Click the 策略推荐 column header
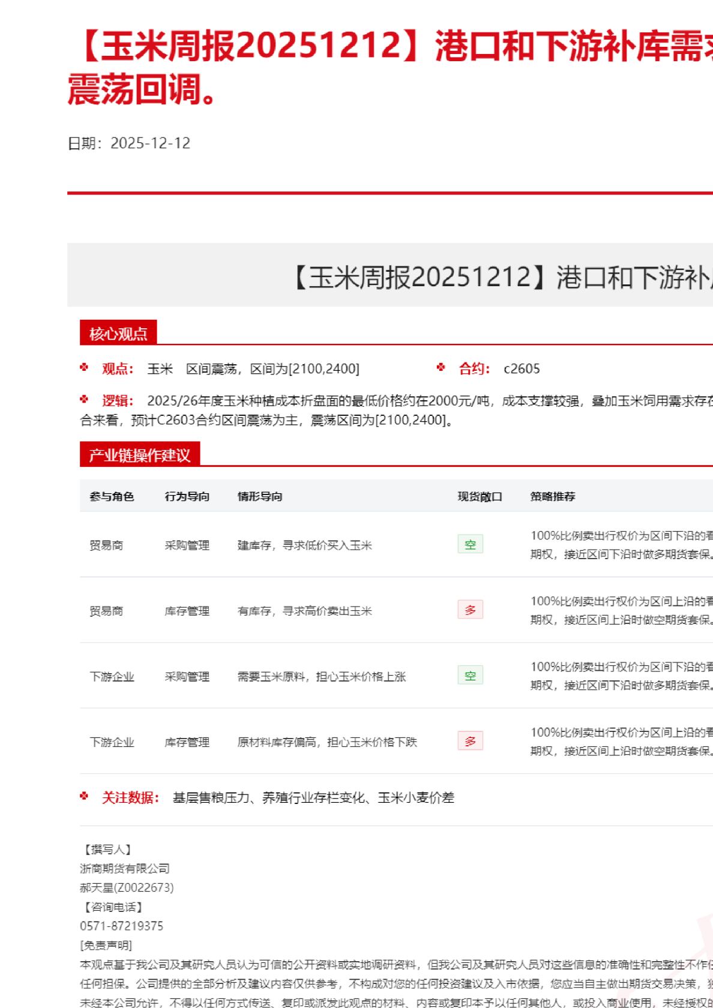The width and height of the screenshot is (713, 1008). pyautogui.click(x=553, y=496)
